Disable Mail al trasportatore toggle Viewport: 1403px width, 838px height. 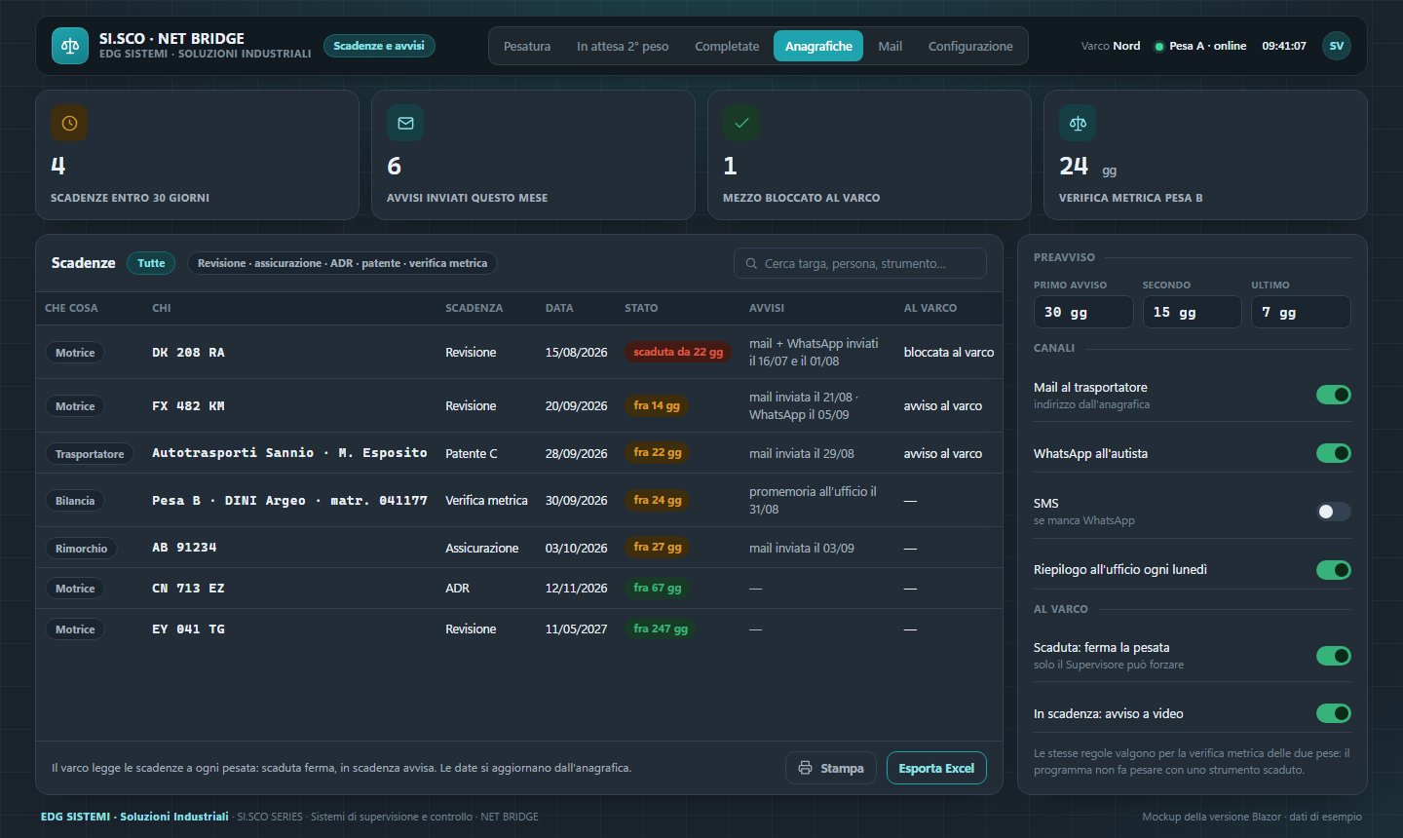click(1333, 395)
